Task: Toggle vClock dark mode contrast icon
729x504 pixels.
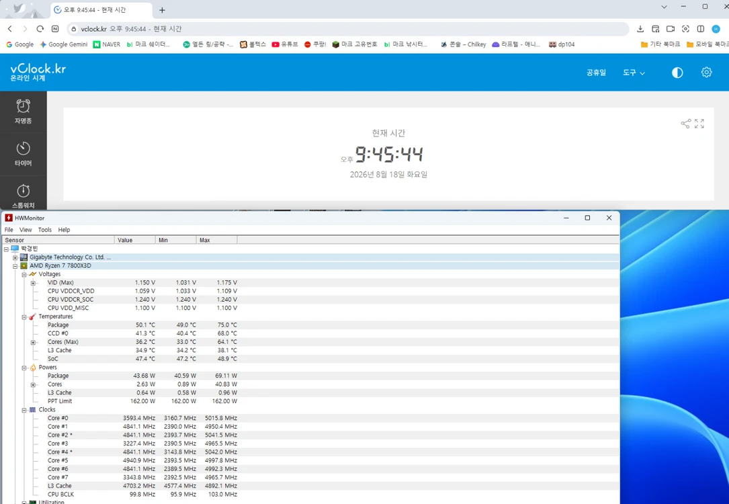Action: pyautogui.click(x=677, y=73)
